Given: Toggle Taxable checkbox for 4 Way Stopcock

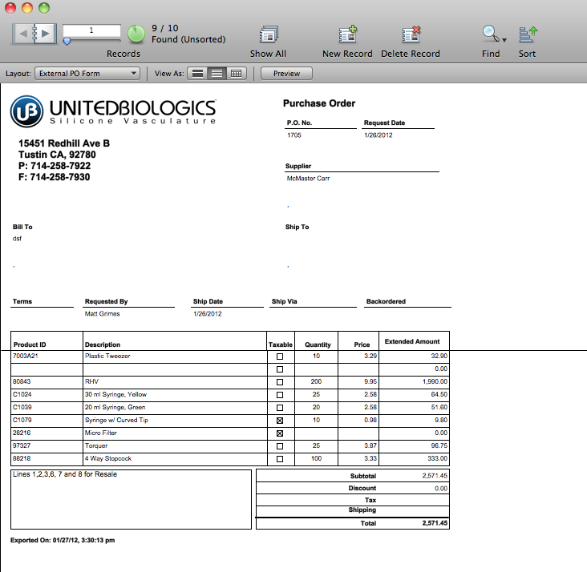Looking at the screenshot, I should 280,458.
